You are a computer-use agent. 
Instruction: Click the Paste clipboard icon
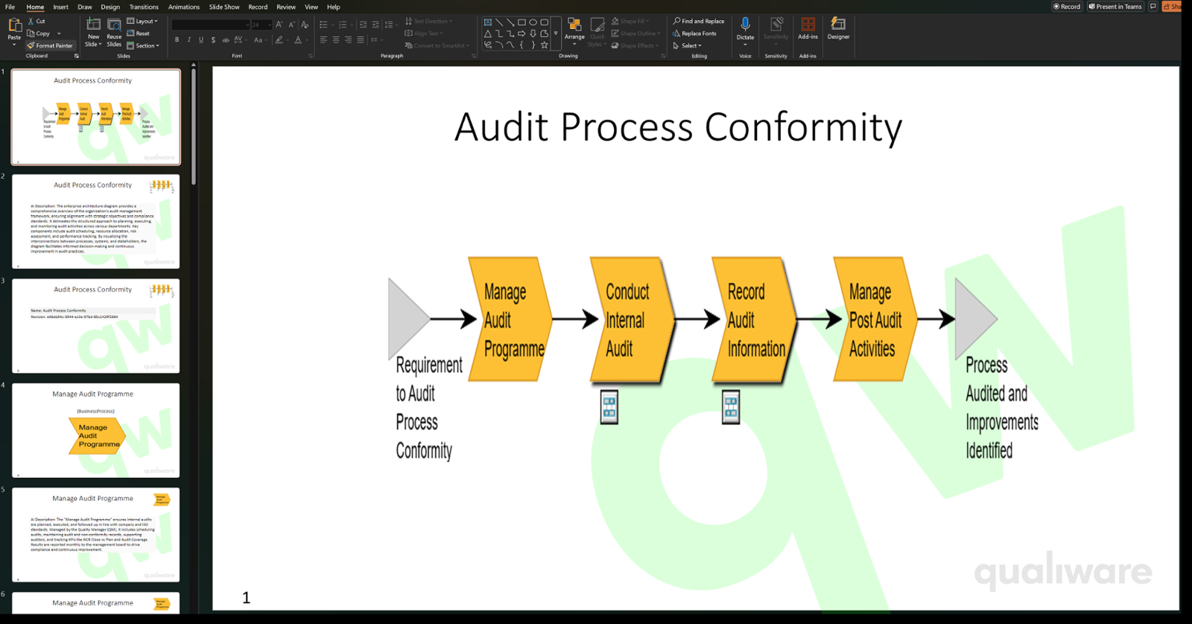14,26
